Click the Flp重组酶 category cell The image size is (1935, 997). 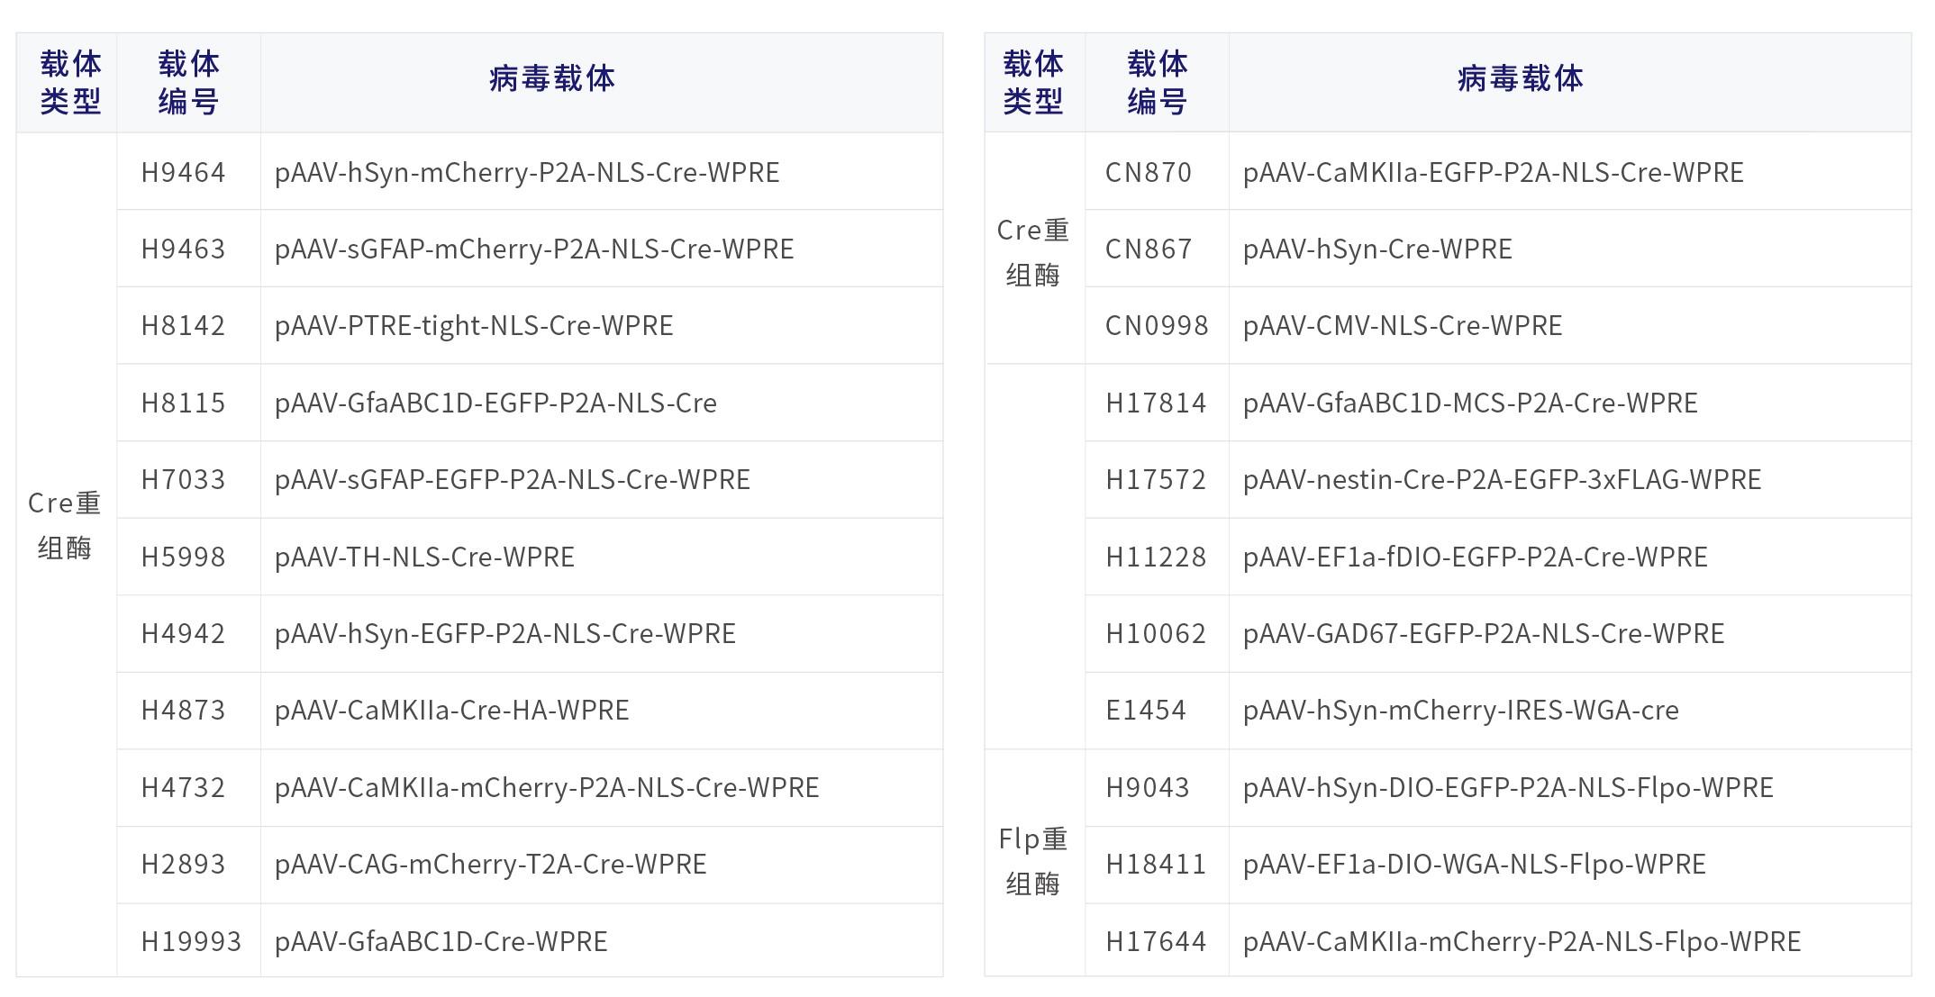pyautogui.click(x=1032, y=861)
